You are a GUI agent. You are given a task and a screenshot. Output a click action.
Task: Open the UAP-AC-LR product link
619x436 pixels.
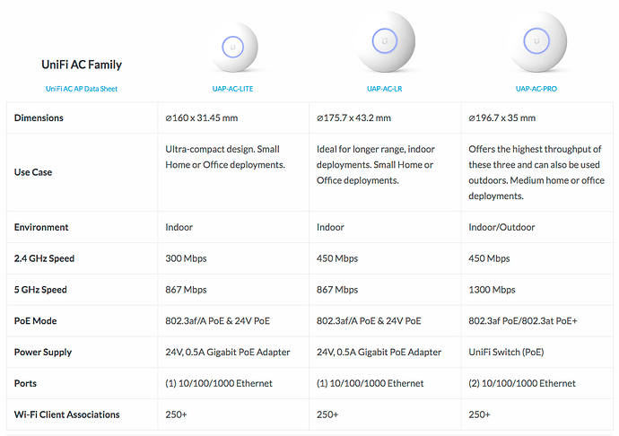coord(385,89)
